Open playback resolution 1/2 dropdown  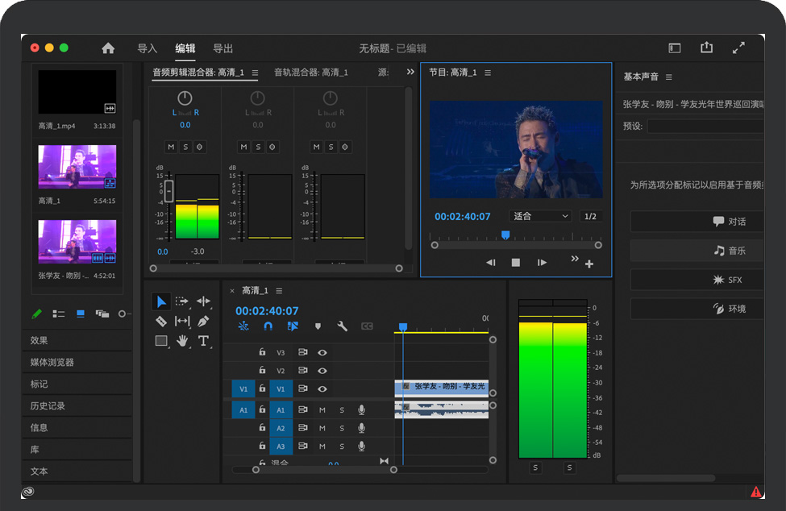click(590, 216)
